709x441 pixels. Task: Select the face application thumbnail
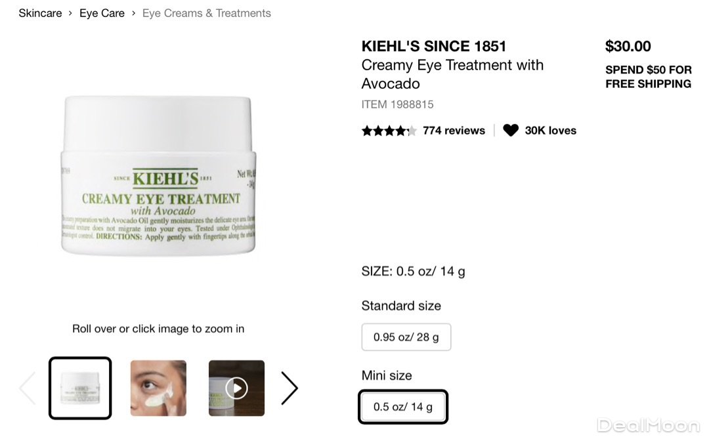point(158,388)
